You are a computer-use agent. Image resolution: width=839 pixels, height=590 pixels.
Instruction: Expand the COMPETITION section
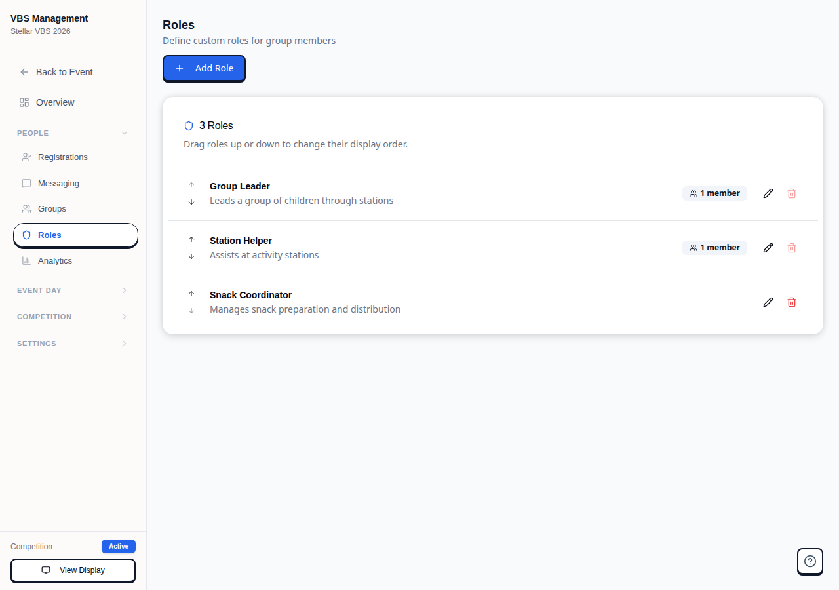[x=124, y=317]
